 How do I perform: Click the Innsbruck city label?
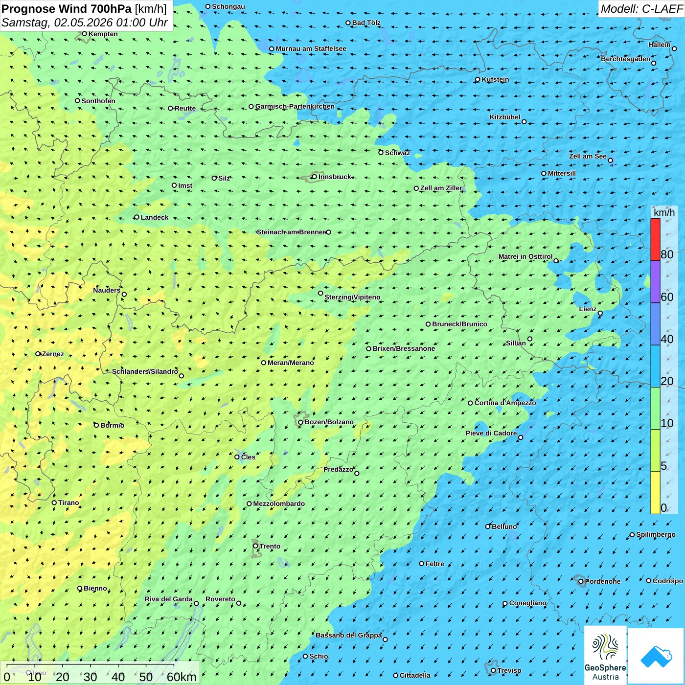[335, 177]
